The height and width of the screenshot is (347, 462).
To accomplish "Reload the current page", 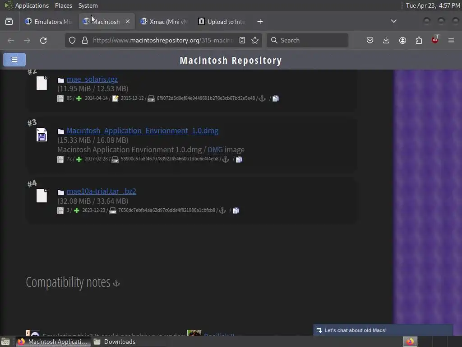I will click(x=43, y=40).
